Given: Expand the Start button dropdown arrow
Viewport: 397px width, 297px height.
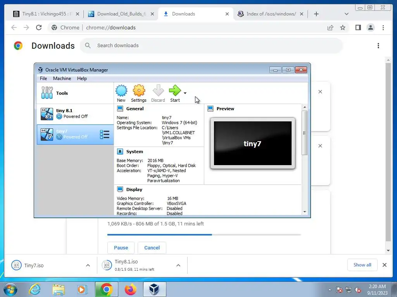Looking at the screenshot, I should (x=185, y=93).
